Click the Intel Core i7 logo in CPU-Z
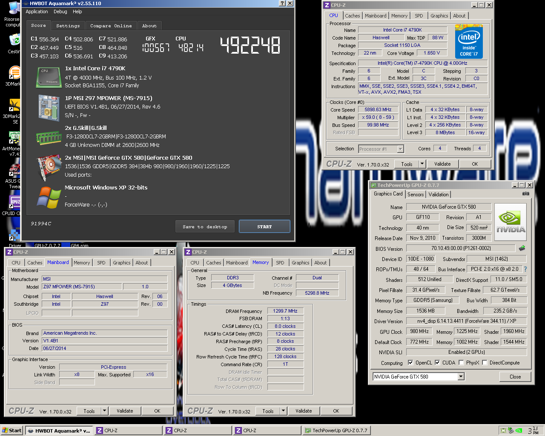This screenshot has width=545, height=436. click(469, 41)
